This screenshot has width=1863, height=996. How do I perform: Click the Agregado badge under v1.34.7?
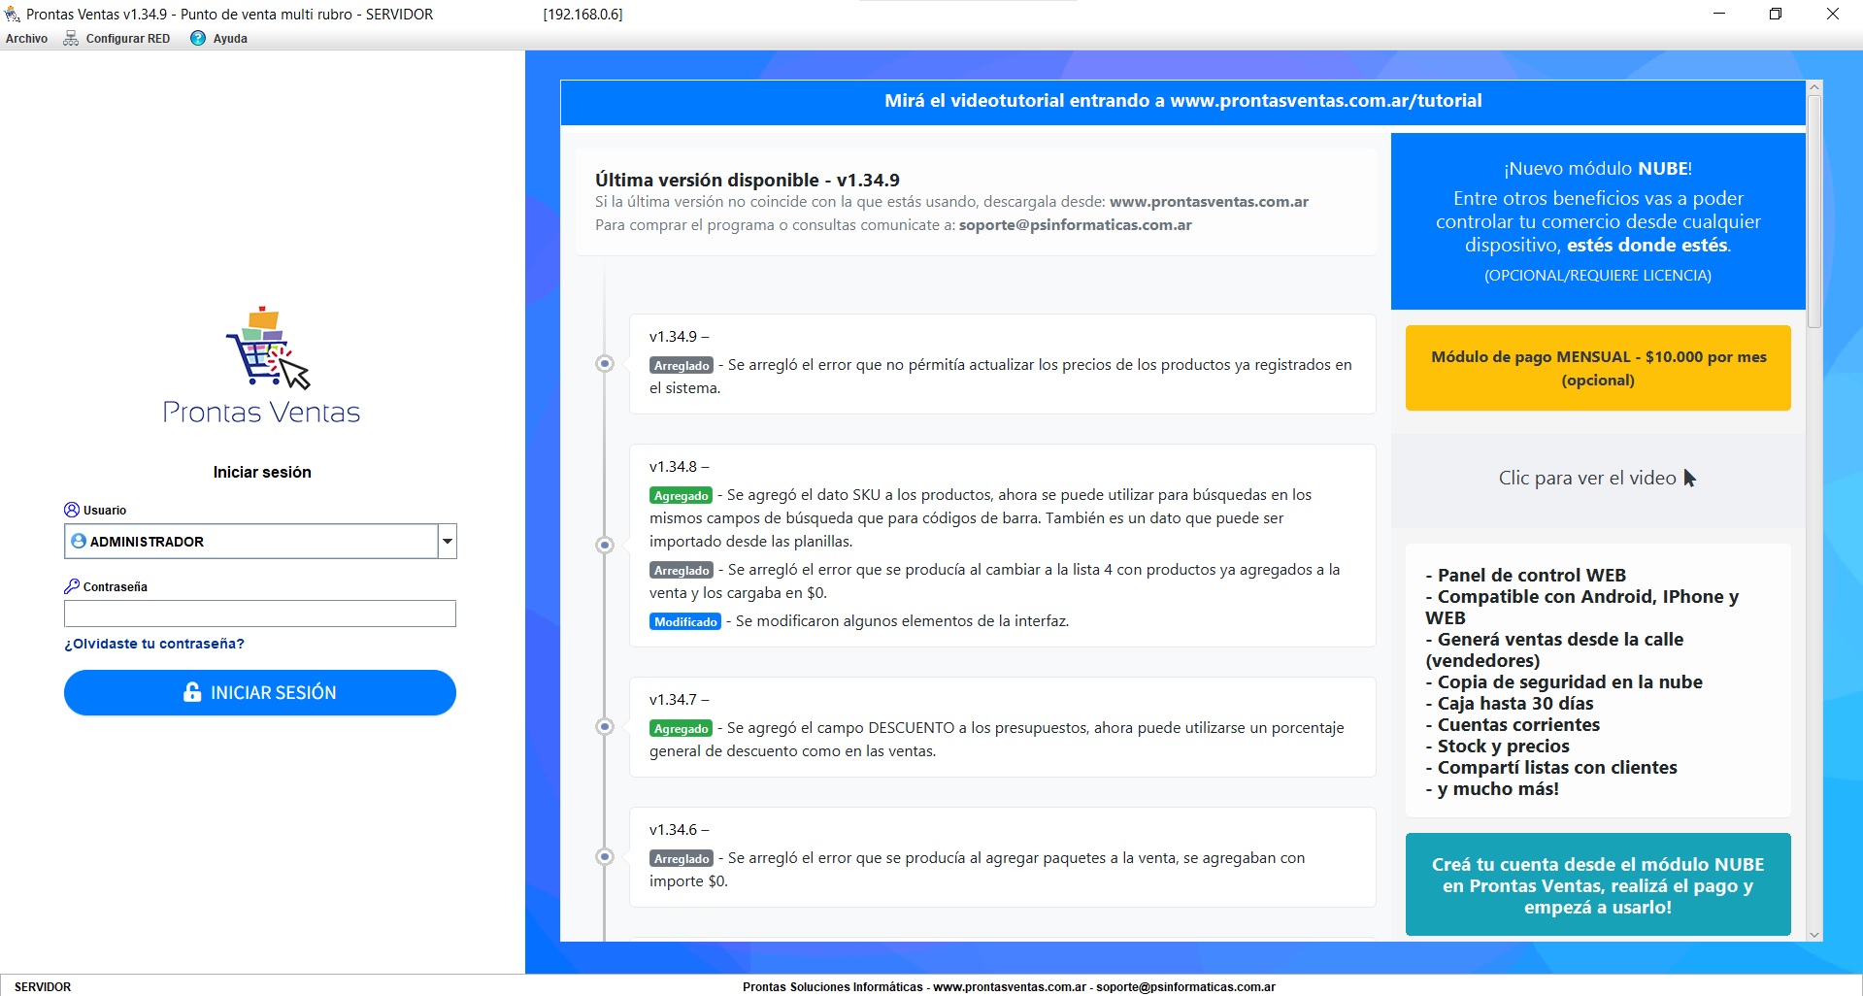(x=681, y=729)
